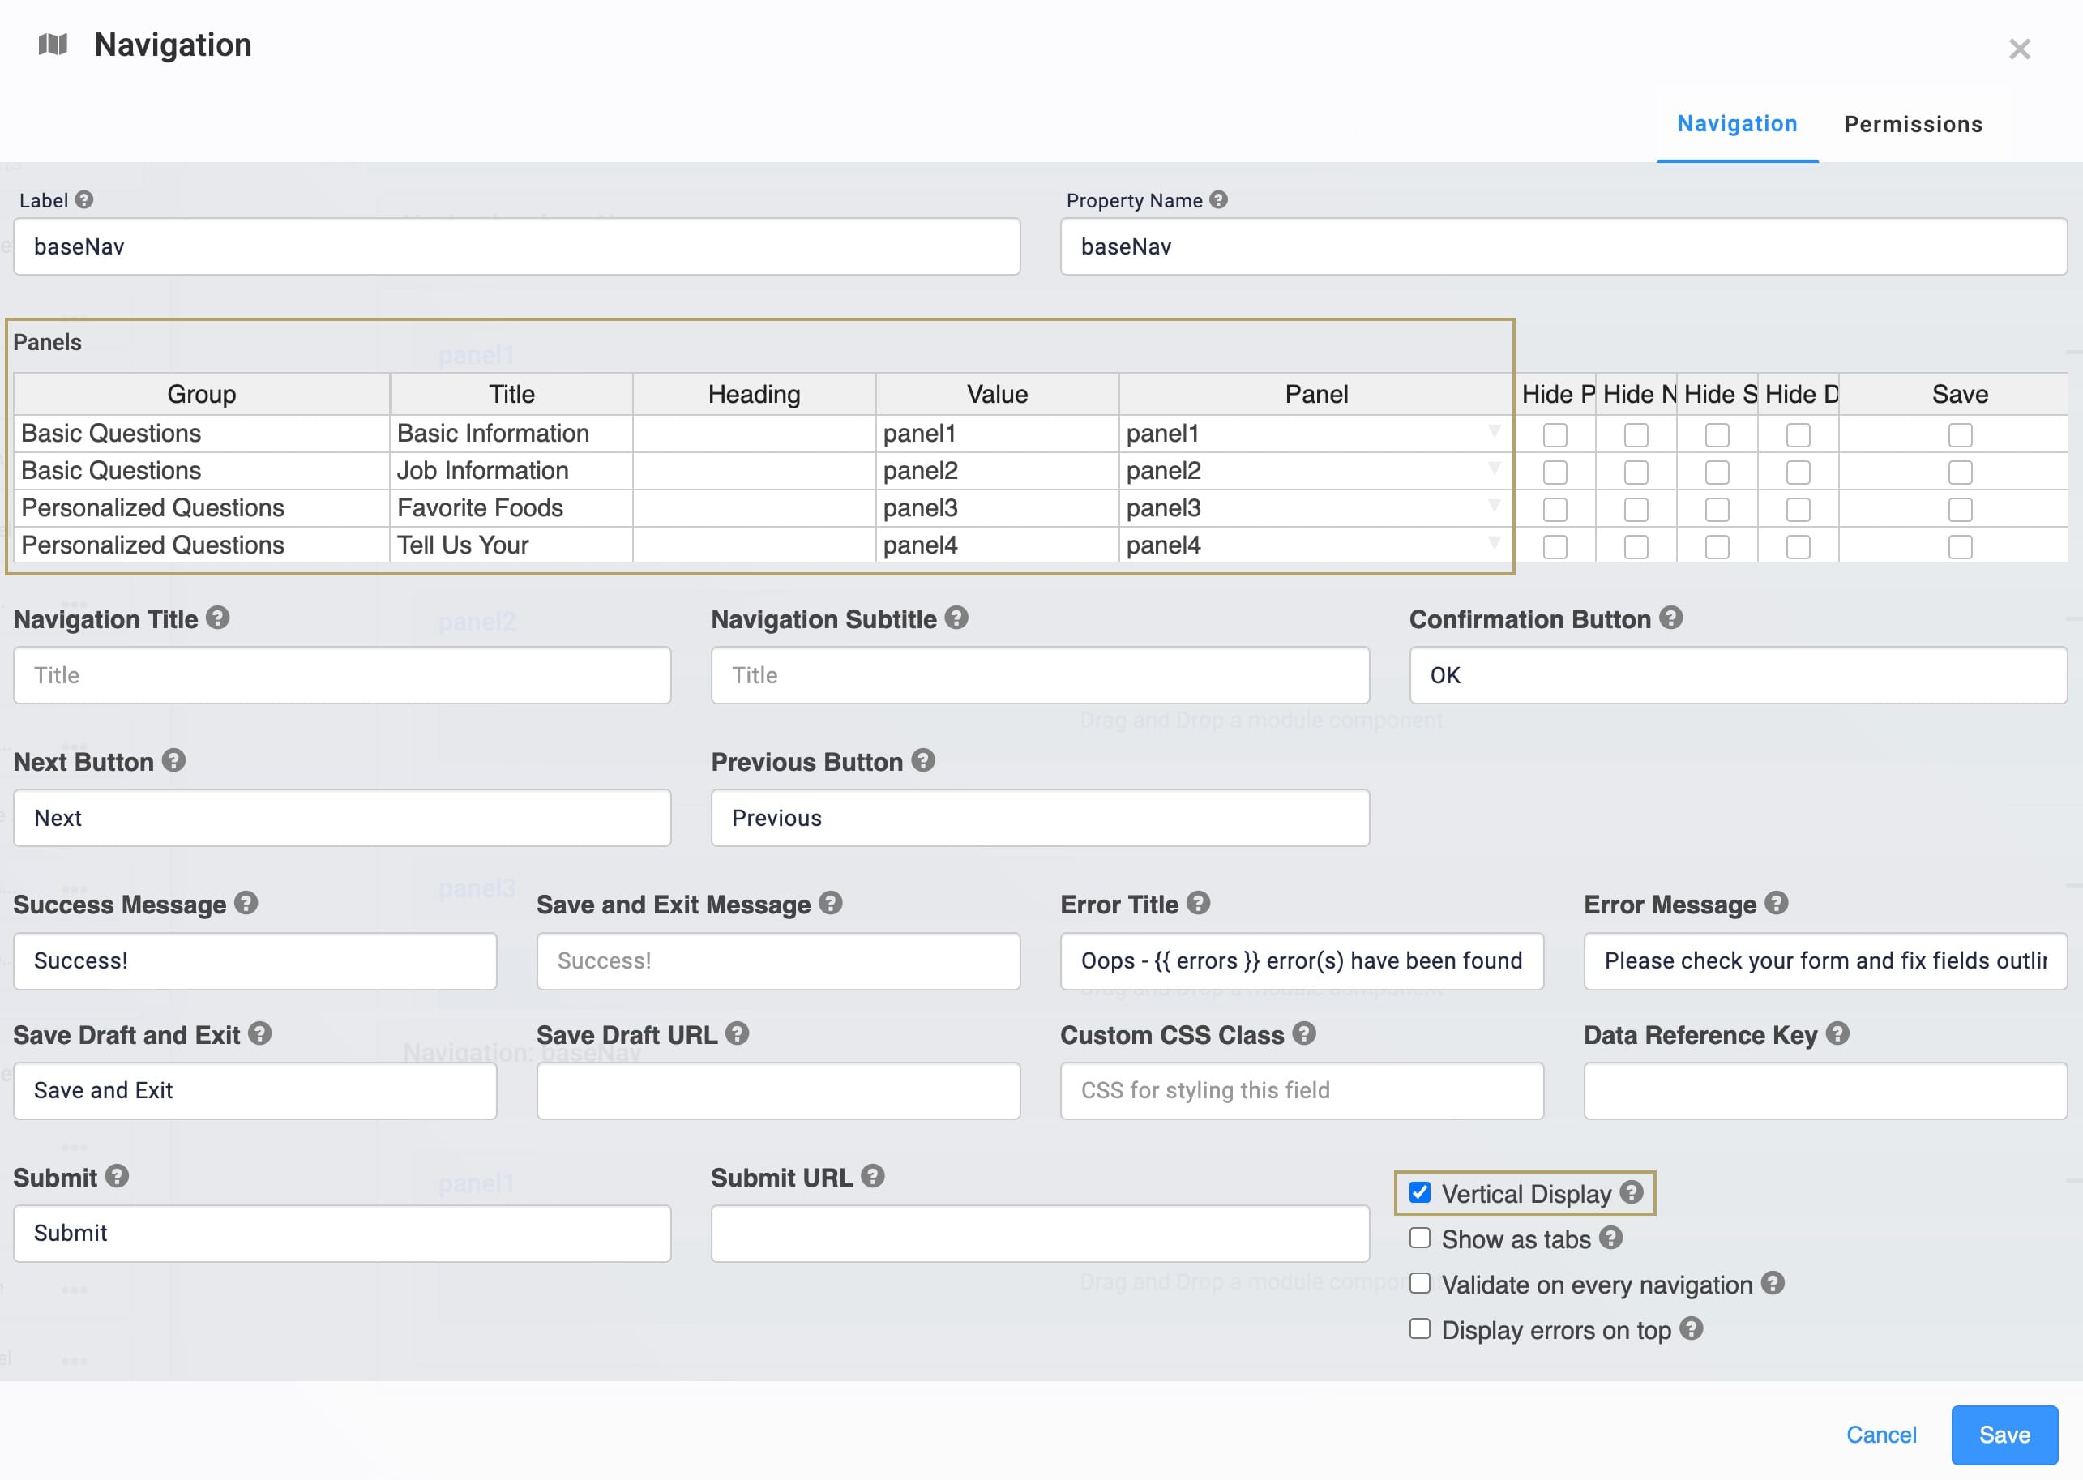Click the Success Message input field
This screenshot has height=1480, width=2083.
pos(254,960)
